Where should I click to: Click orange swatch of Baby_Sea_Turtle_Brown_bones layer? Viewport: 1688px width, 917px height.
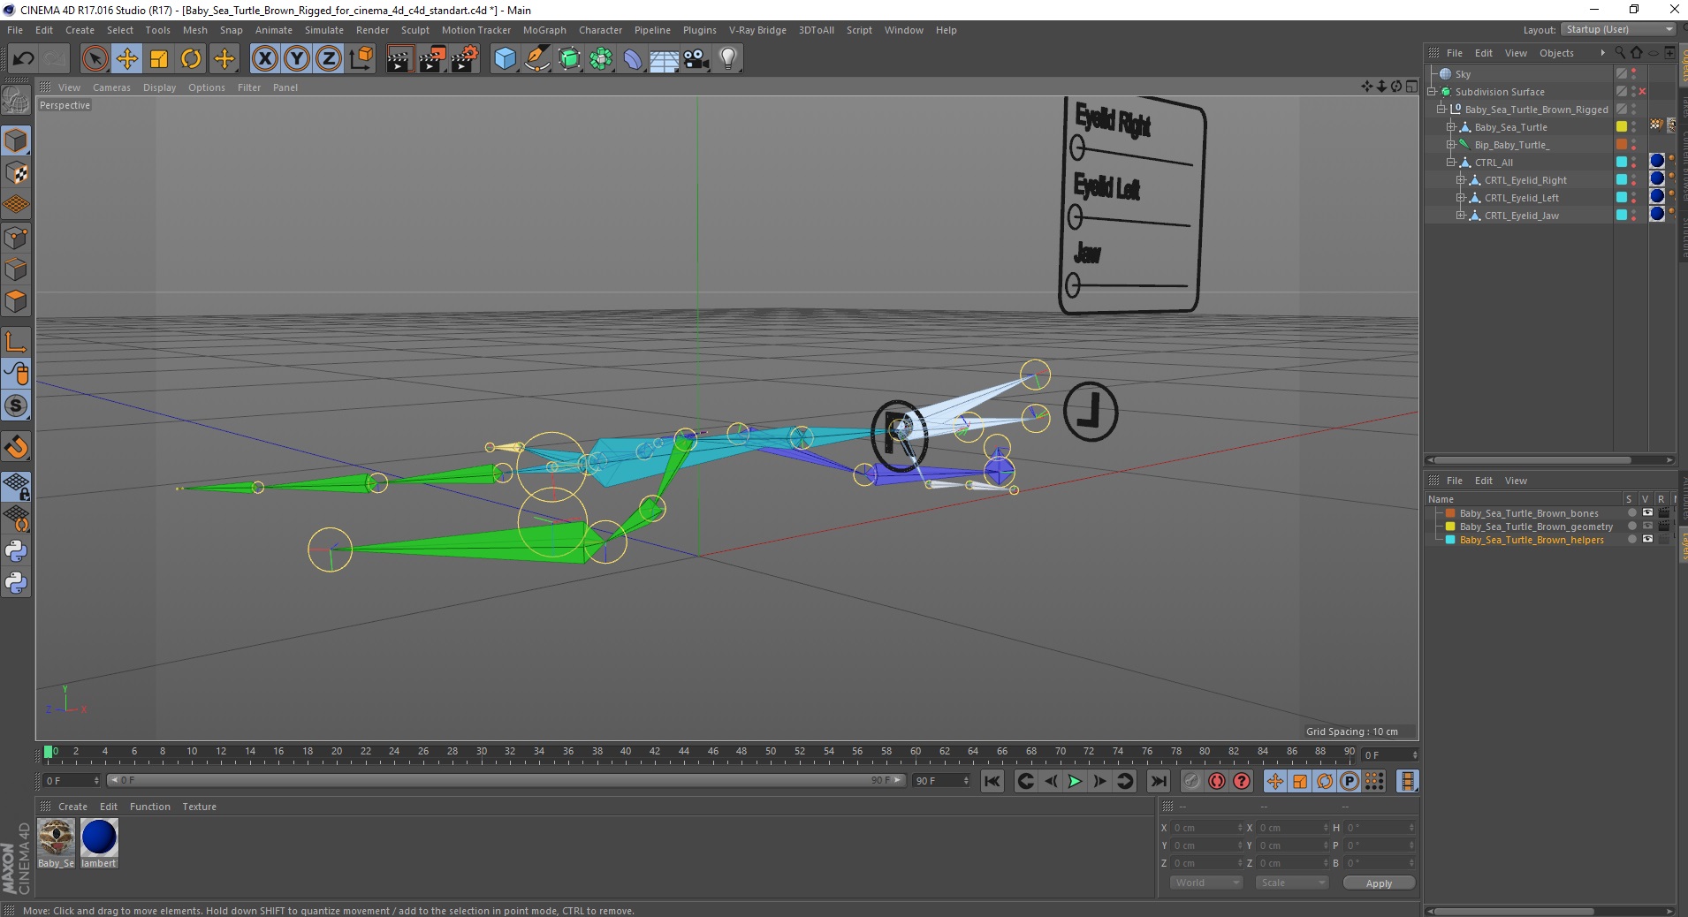[x=1450, y=513]
